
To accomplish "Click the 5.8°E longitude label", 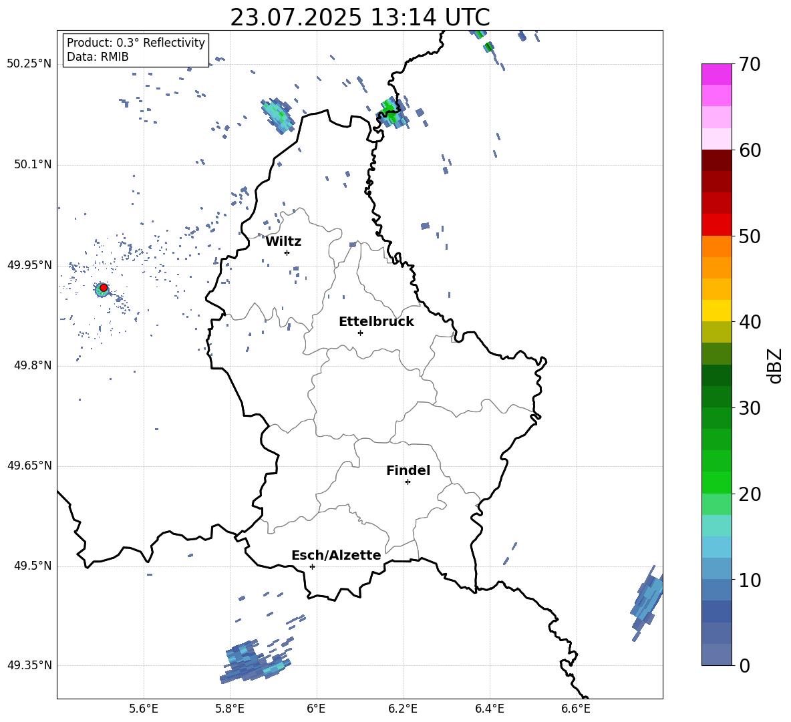I will point(230,709).
